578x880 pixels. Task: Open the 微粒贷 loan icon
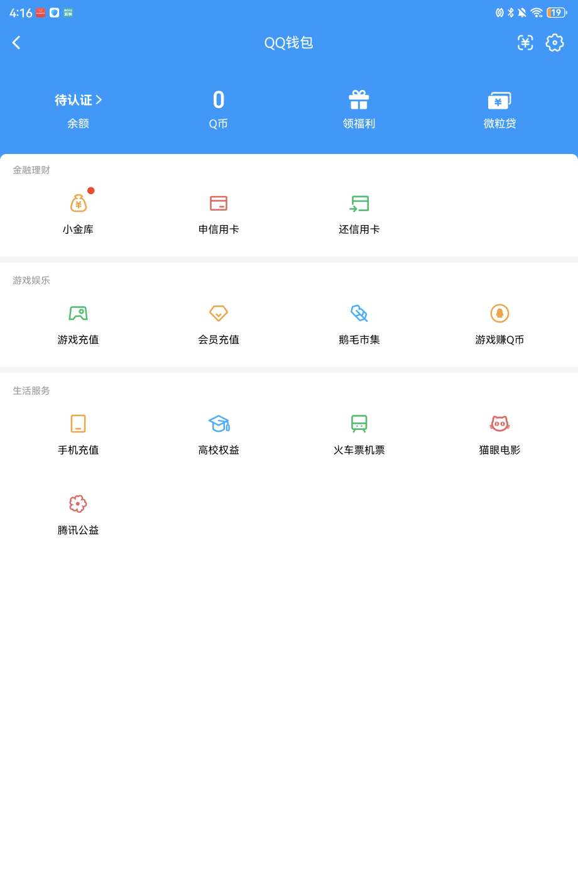click(499, 101)
